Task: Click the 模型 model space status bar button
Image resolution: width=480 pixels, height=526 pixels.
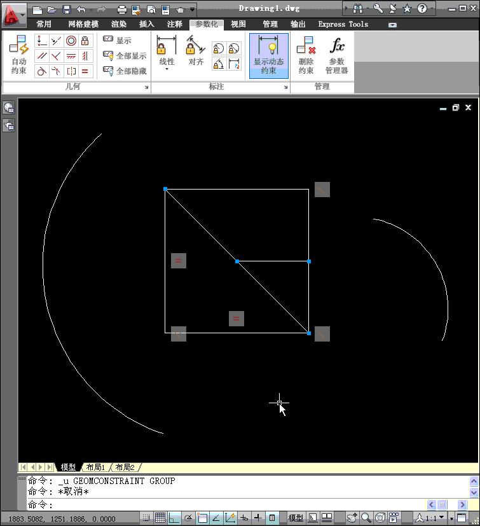Action: click(x=296, y=518)
